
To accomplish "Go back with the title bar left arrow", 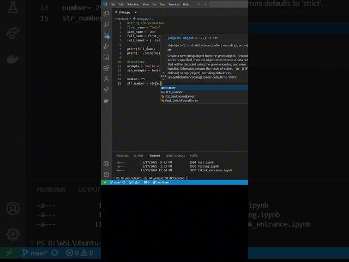I will click(x=199, y=4).
